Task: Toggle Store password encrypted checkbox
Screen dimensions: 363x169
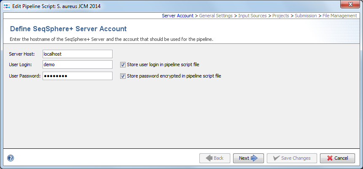Action: pos(123,76)
